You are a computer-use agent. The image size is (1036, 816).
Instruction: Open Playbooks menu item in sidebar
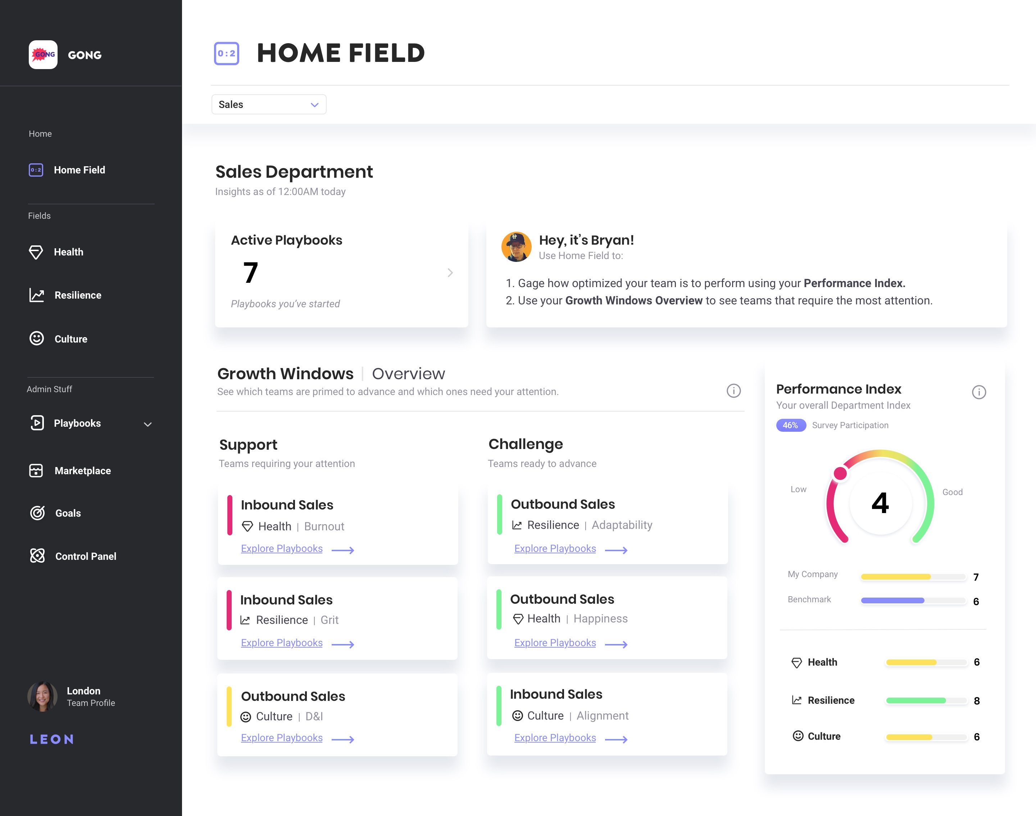coord(77,423)
